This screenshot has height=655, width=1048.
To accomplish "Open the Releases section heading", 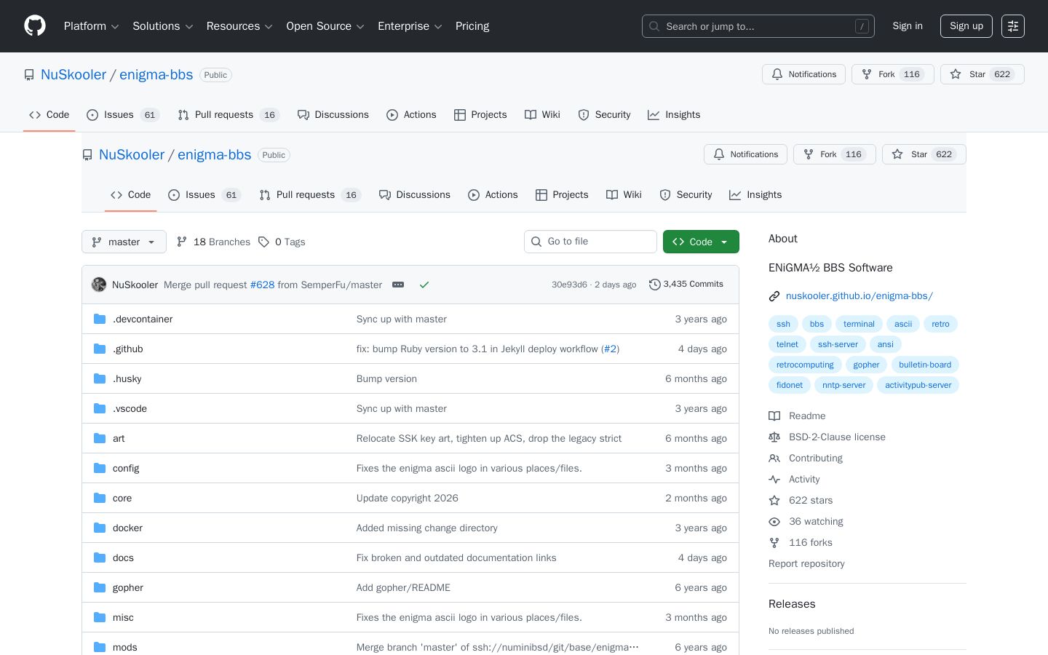I will pos(792,604).
